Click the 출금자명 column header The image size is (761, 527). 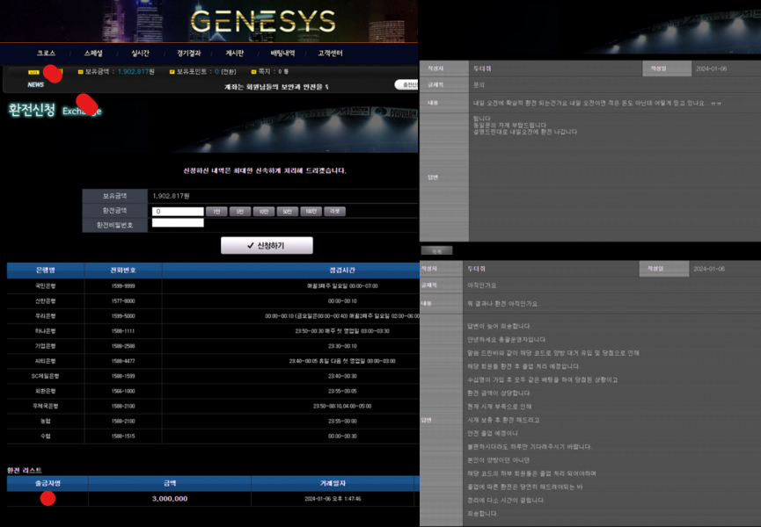48,483
